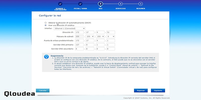
Task: Click the Cancelar button
Action: click(43, 90)
